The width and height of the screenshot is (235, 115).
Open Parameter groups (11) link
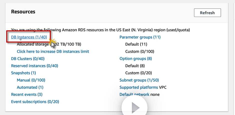[x=140, y=37]
